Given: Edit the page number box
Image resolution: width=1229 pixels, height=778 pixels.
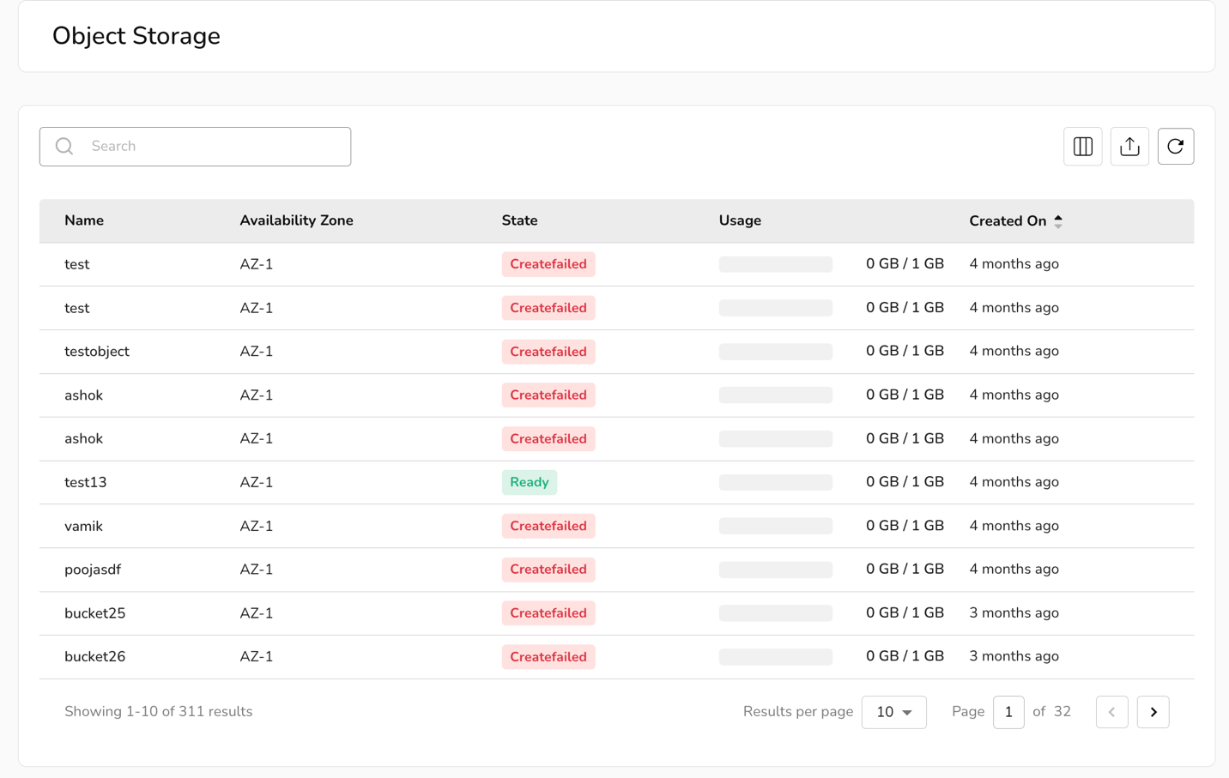Looking at the screenshot, I should tap(1008, 712).
